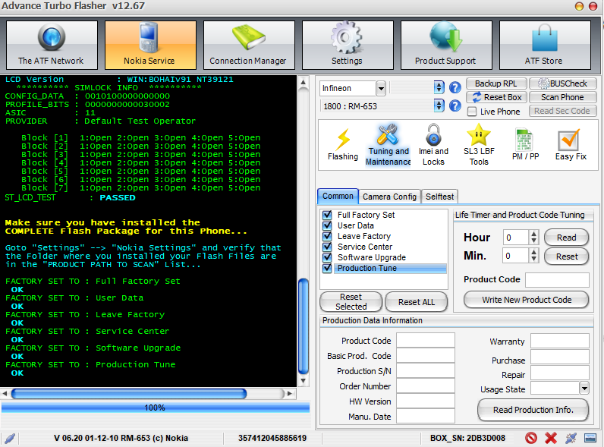Click the log scroll up arrow

(x=304, y=82)
